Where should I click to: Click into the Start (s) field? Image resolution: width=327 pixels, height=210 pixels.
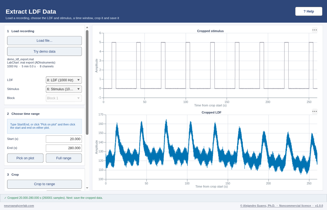pyautogui.click(x=64, y=139)
